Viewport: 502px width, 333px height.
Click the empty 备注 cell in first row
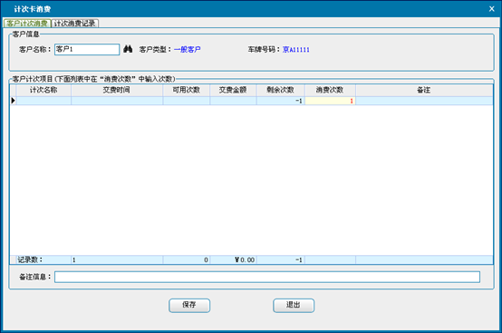coord(424,101)
